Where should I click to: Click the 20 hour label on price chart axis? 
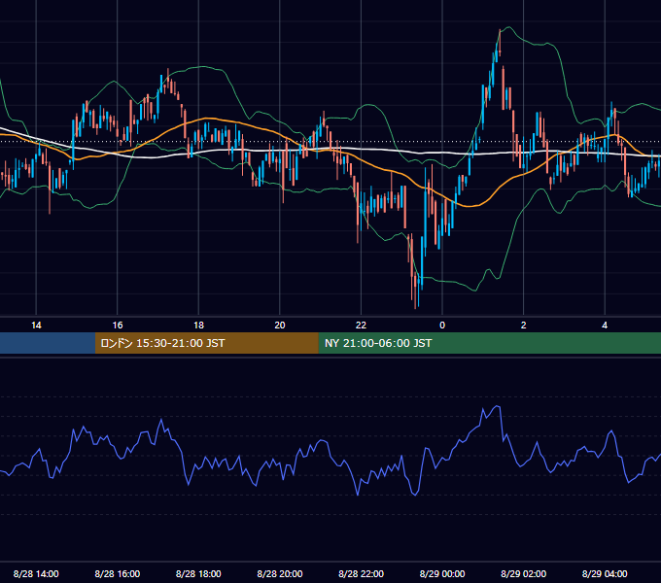(280, 326)
